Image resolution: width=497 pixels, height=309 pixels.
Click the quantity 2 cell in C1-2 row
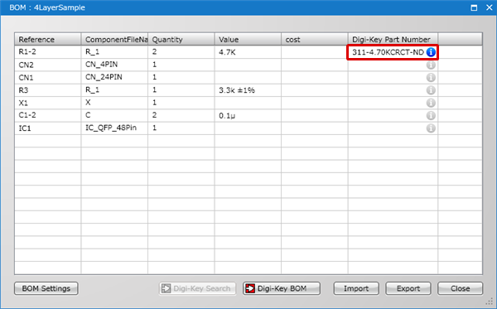[181, 115]
